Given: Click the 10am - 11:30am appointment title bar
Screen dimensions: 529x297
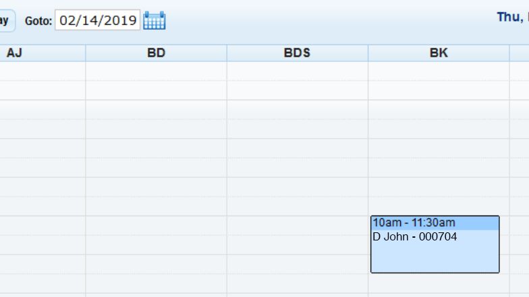Looking at the screenshot, I should [435, 223].
